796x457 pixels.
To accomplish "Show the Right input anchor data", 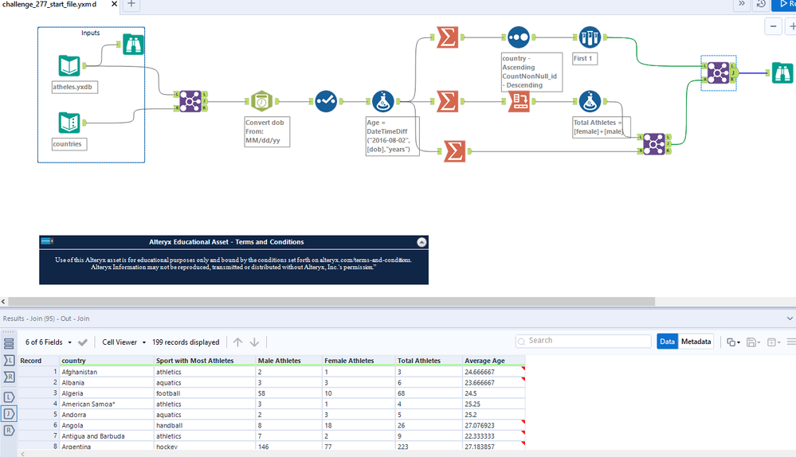I will click(x=9, y=377).
